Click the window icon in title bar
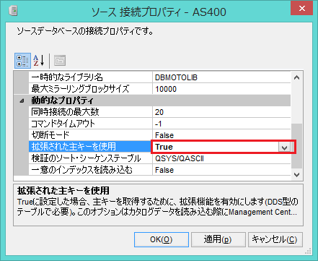The image size is (318, 261). (x=13, y=11)
